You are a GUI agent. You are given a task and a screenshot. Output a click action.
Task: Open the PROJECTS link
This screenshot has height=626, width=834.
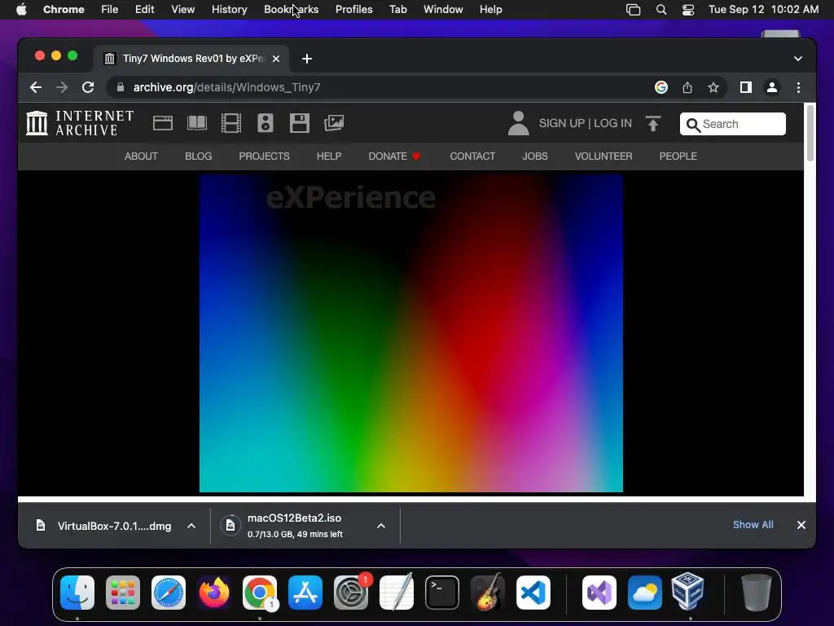point(265,156)
